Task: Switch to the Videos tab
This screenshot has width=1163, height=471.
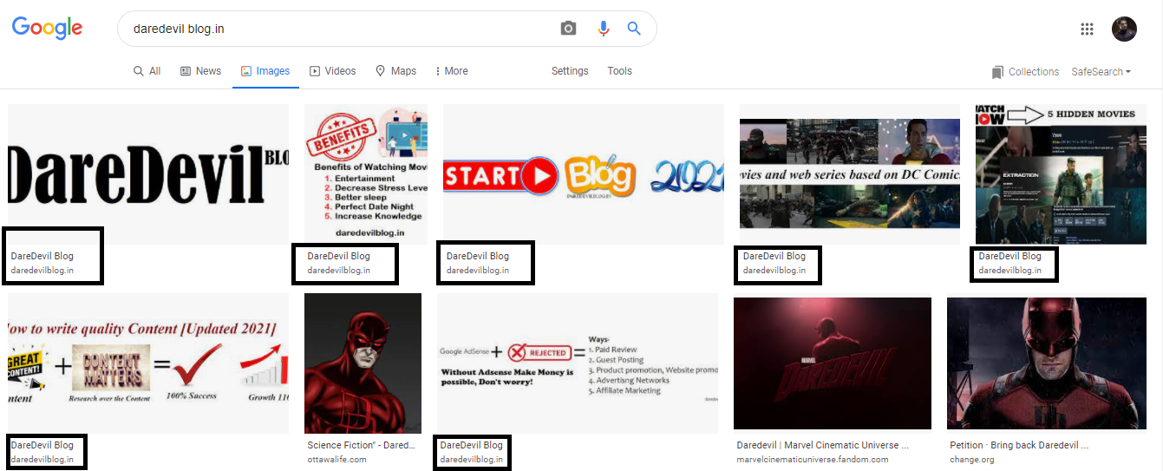Action: pos(332,71)
